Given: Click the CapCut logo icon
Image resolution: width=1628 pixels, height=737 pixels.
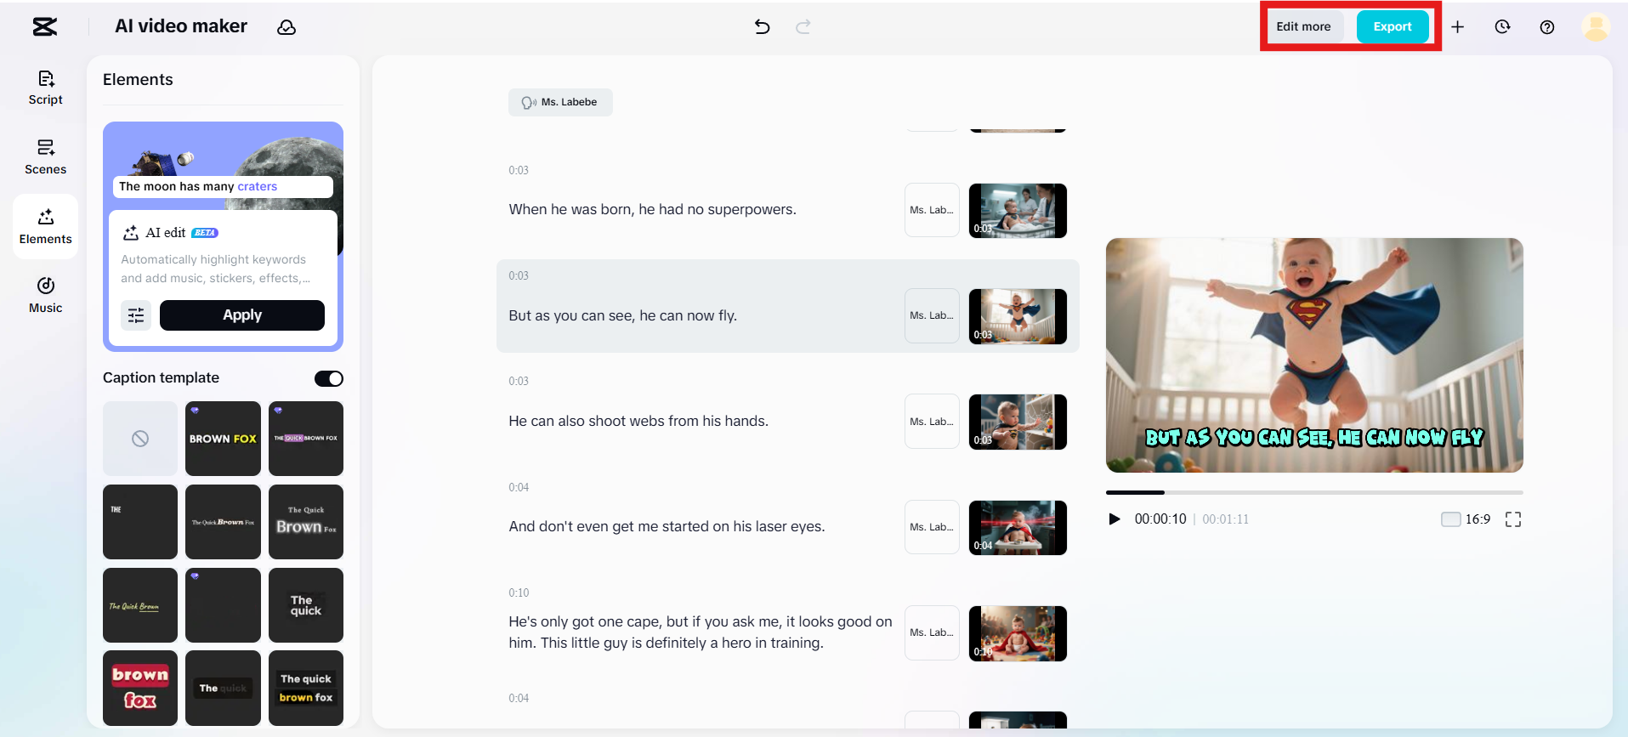Looking at the screenshot, I should (x=45, y=27).
